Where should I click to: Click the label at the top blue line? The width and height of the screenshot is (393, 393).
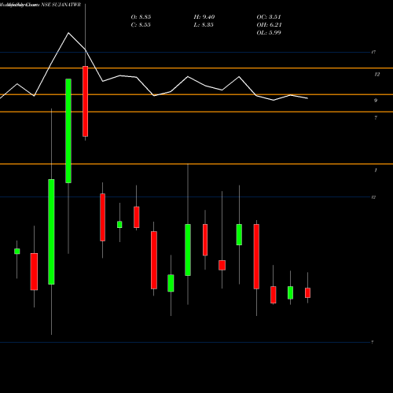pos(373,52)
